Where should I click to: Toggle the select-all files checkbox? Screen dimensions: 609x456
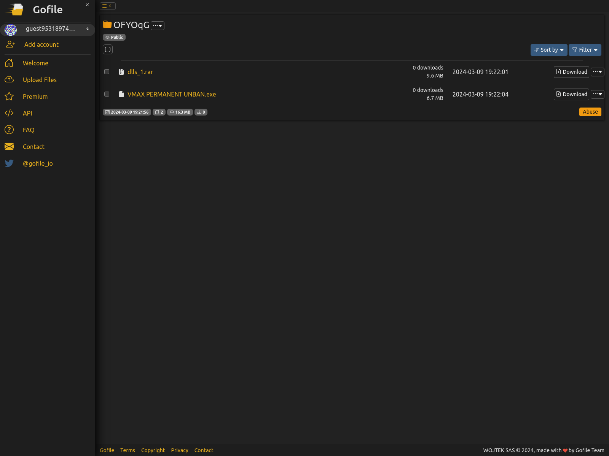tap(108, 49)
